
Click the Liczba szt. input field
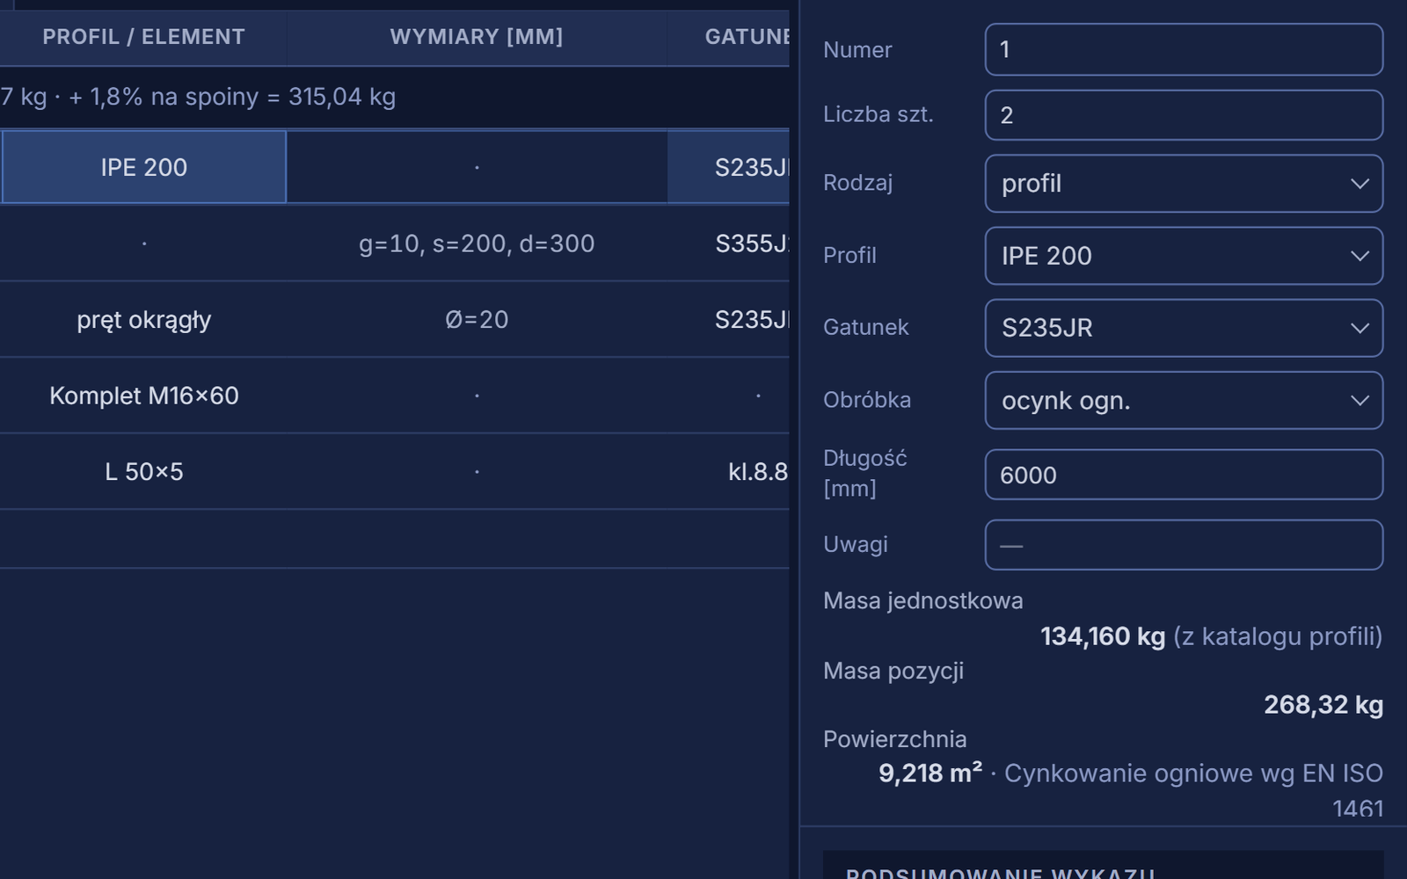[1184, 115]
